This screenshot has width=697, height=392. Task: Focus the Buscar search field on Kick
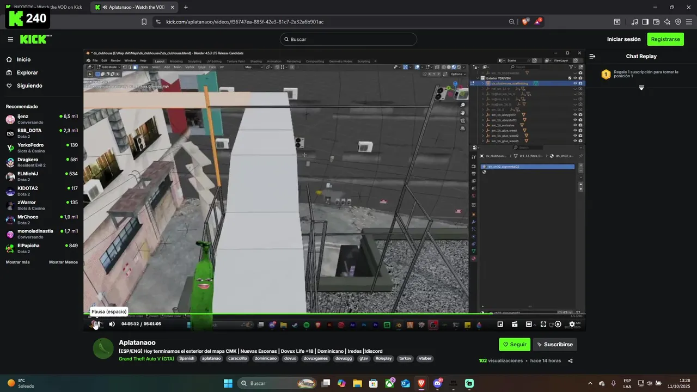(x=348, y=39)
